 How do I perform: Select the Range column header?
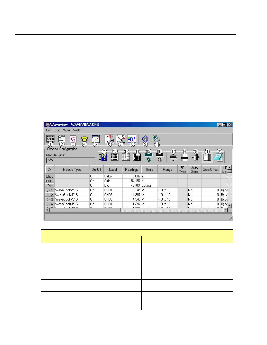168,170
